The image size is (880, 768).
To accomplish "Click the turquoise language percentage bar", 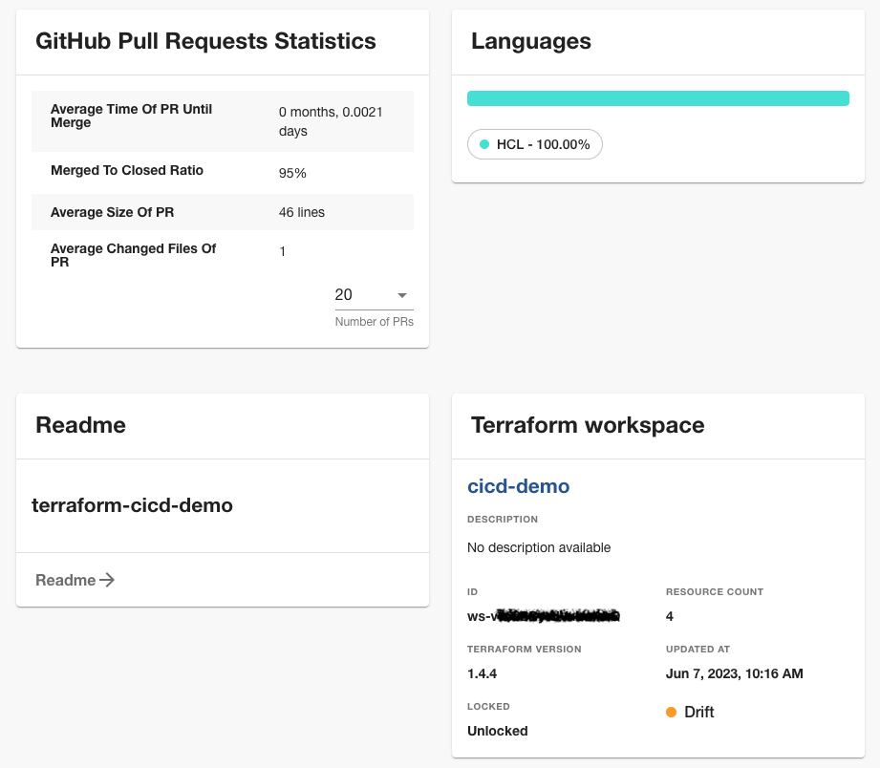I will pyautogui.click(x=657, y=98).
